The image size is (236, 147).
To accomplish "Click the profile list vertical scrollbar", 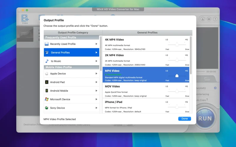I will click(191, 55).
